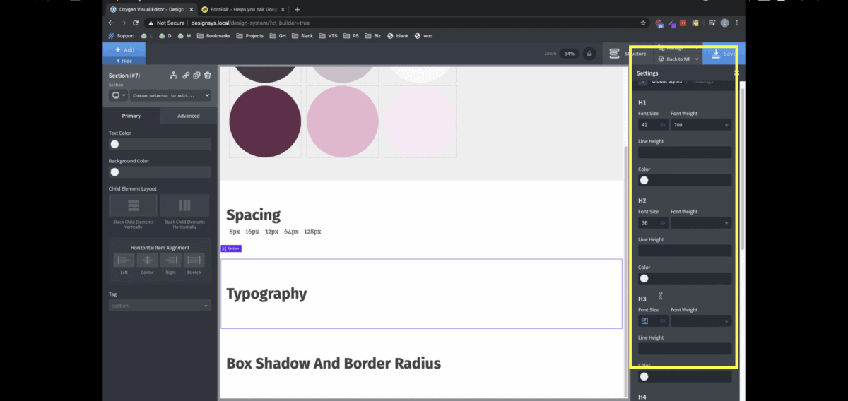The height and width of the screenshot is (401, 848).
Task: Set horizontal item alignment to Center
Action: tap(147, 261)
